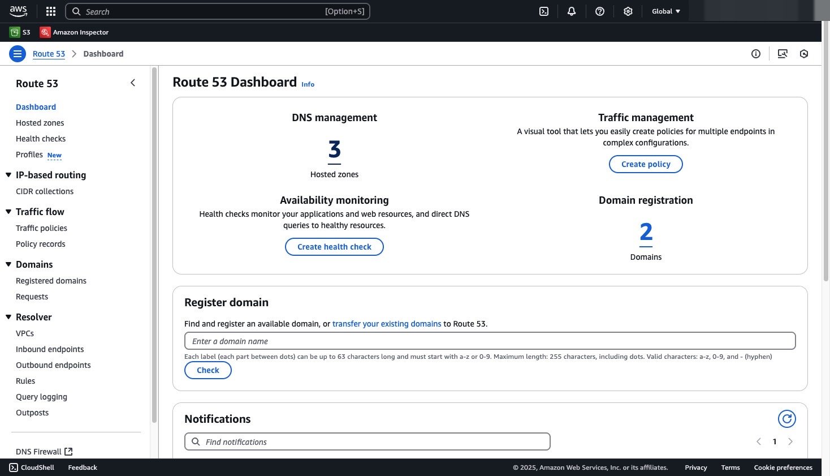
Task: Open the notifications bell icon
Action: pyautogui.click(x=572, y=11)
